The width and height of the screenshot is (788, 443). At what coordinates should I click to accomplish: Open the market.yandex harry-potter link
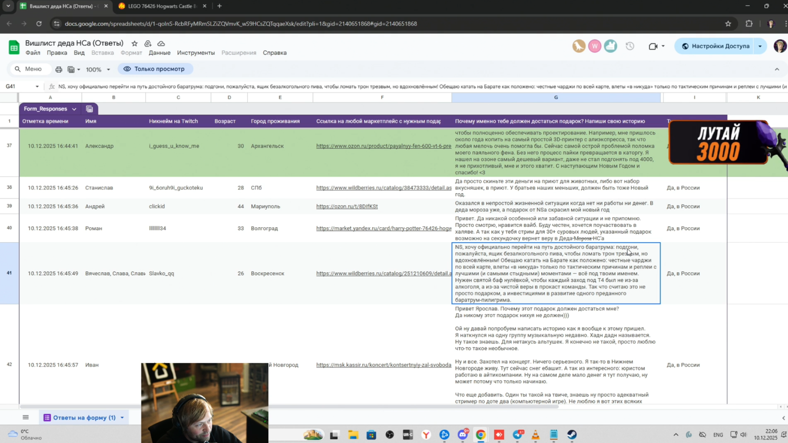pyautogui.click(x=383, y=228)
